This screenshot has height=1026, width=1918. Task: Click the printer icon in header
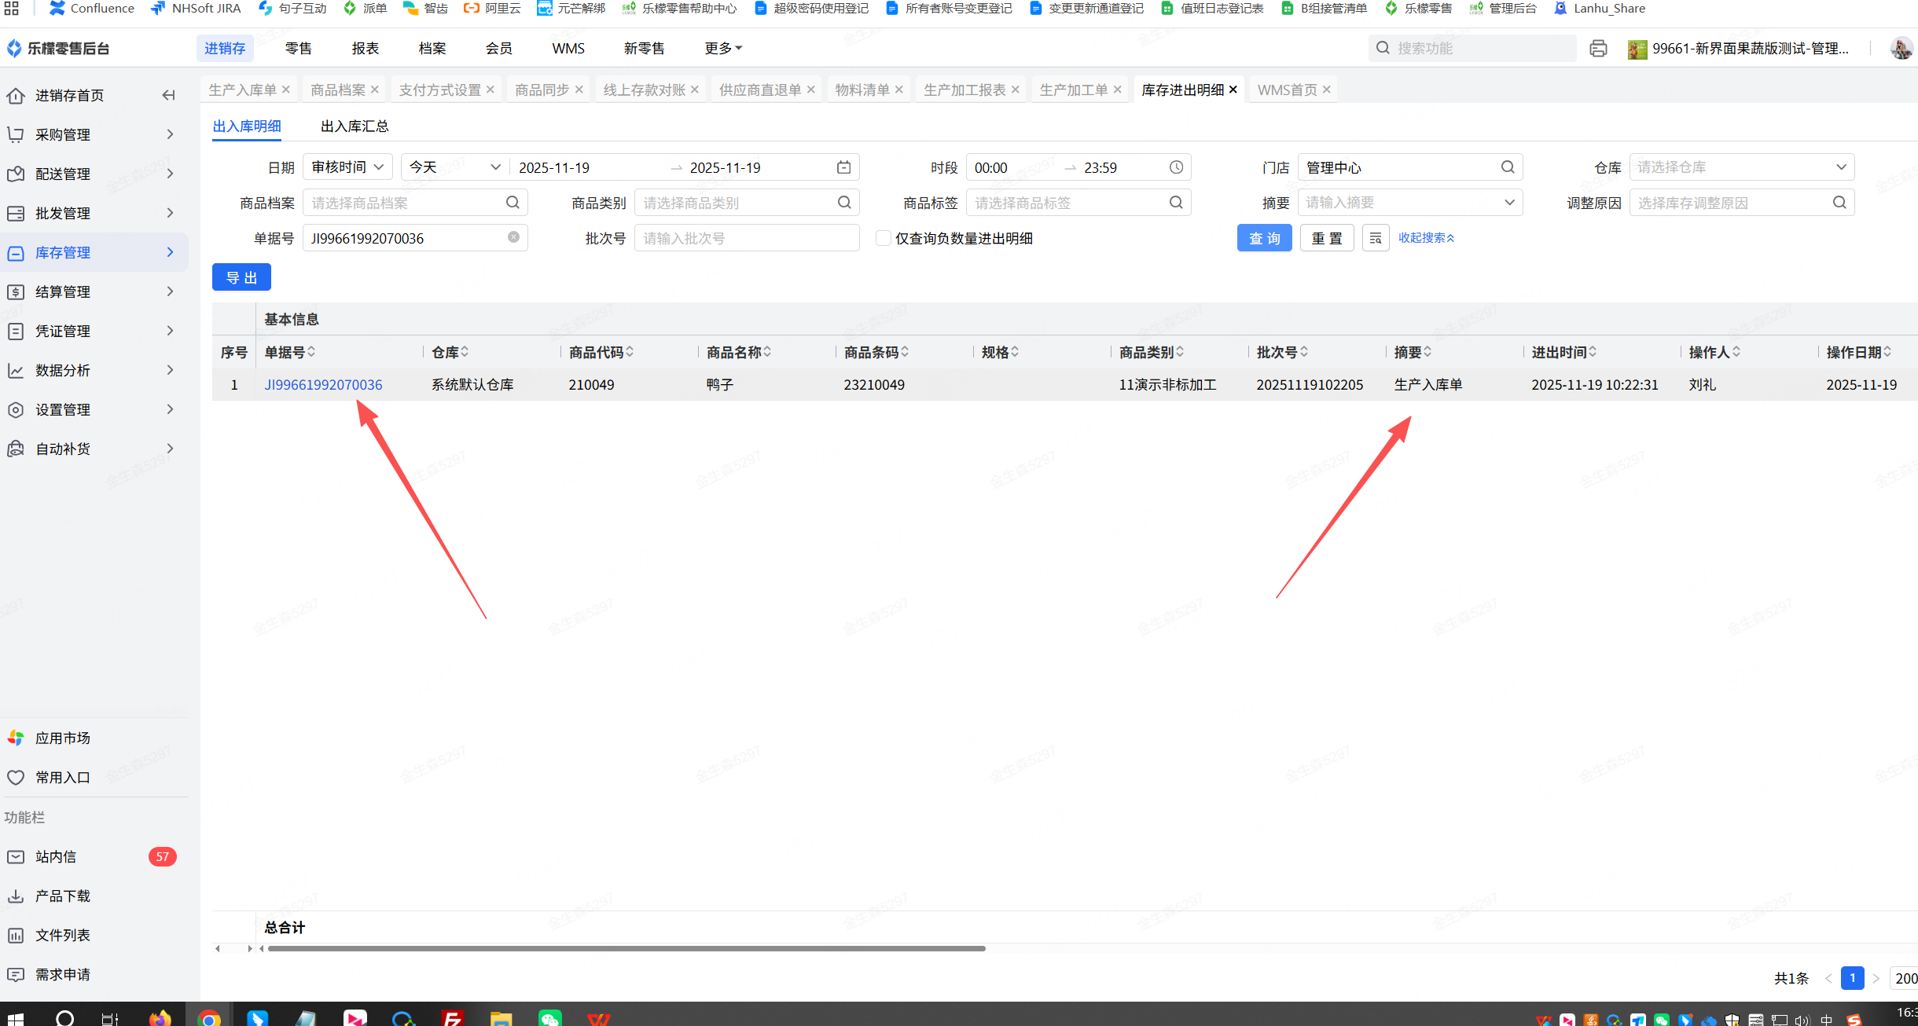point(1598,49)
